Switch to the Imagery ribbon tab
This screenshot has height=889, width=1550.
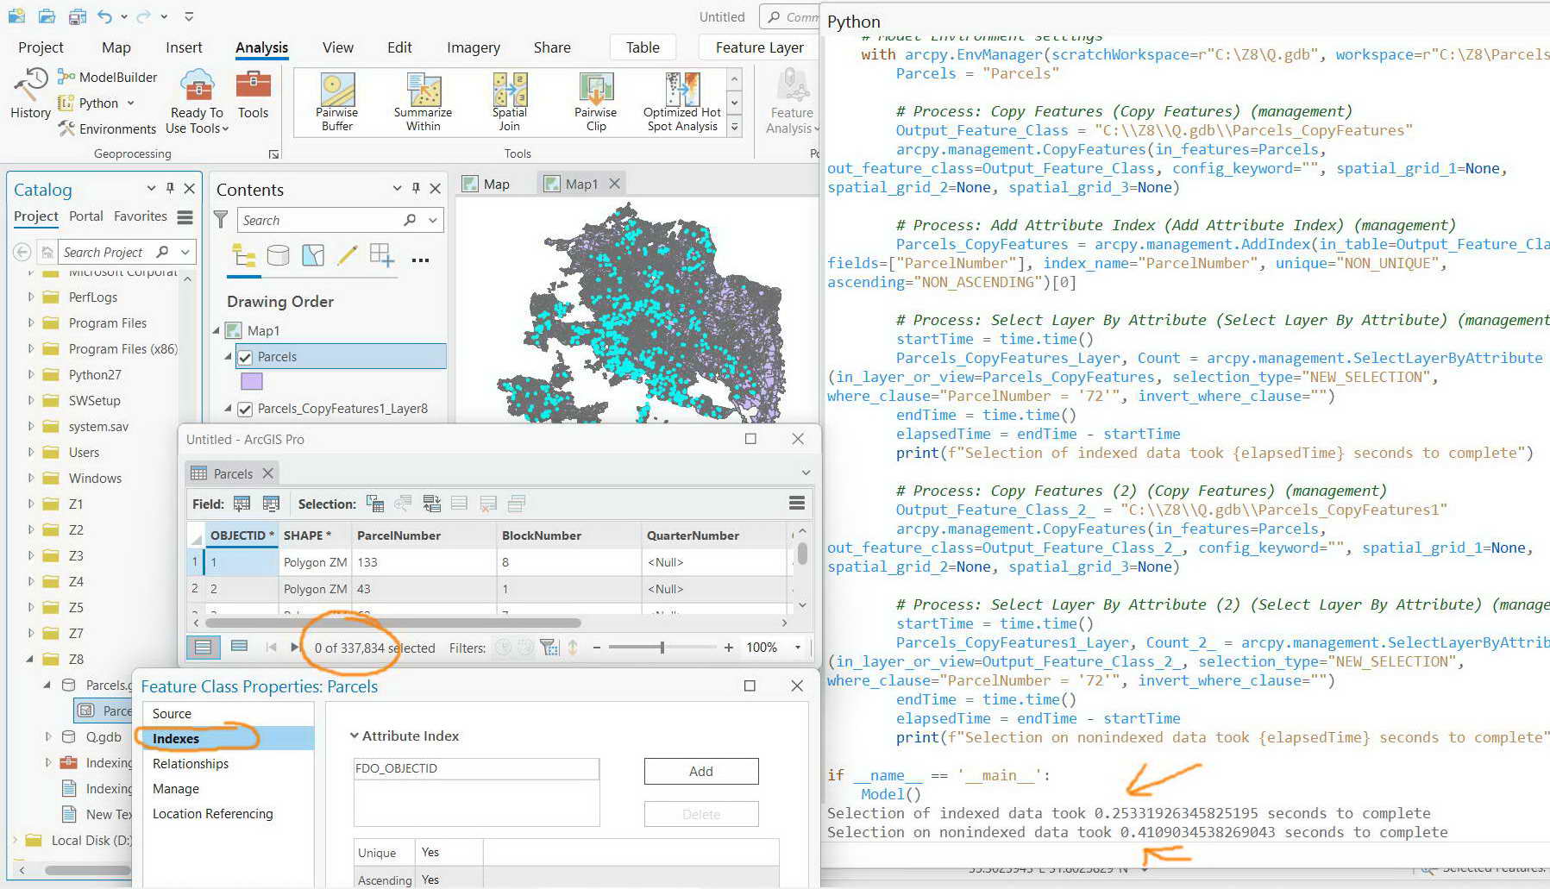click(x=473, y=47)
